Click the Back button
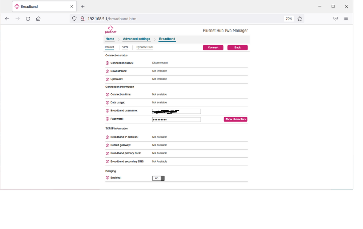363x229 pixels. [x=237, y=48]
